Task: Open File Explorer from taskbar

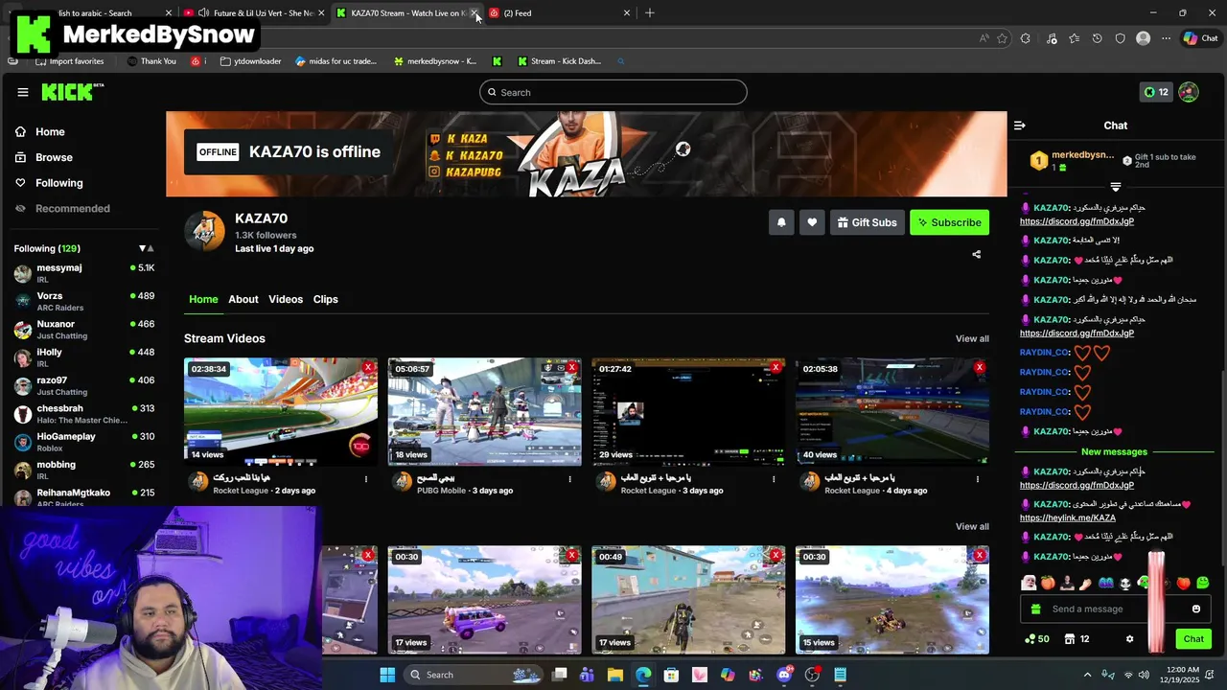Action: coord(615,675)
